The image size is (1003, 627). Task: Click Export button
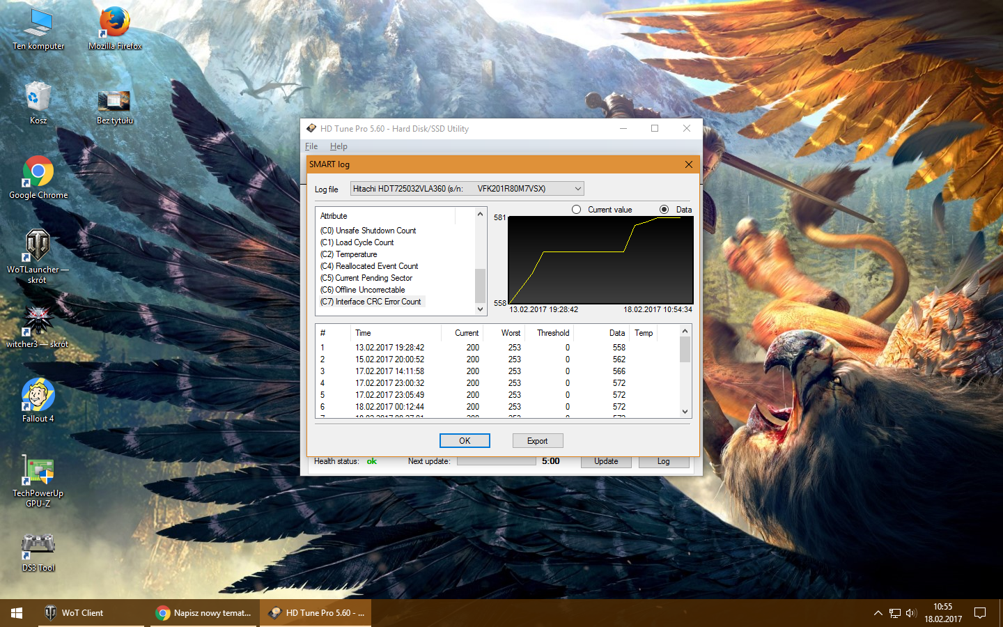coord(538,441)
